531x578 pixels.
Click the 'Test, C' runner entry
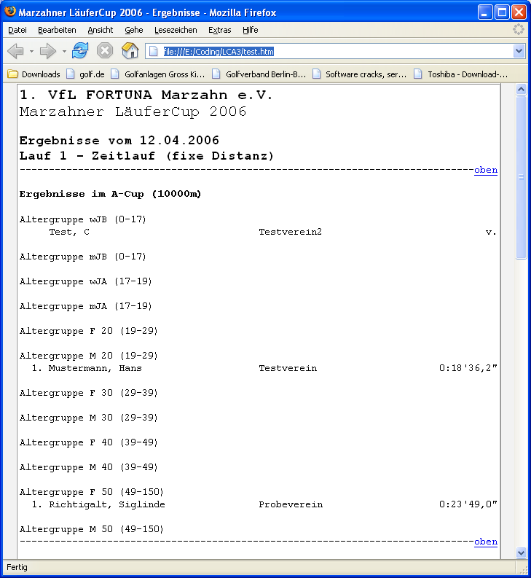(x=69, y=232)
